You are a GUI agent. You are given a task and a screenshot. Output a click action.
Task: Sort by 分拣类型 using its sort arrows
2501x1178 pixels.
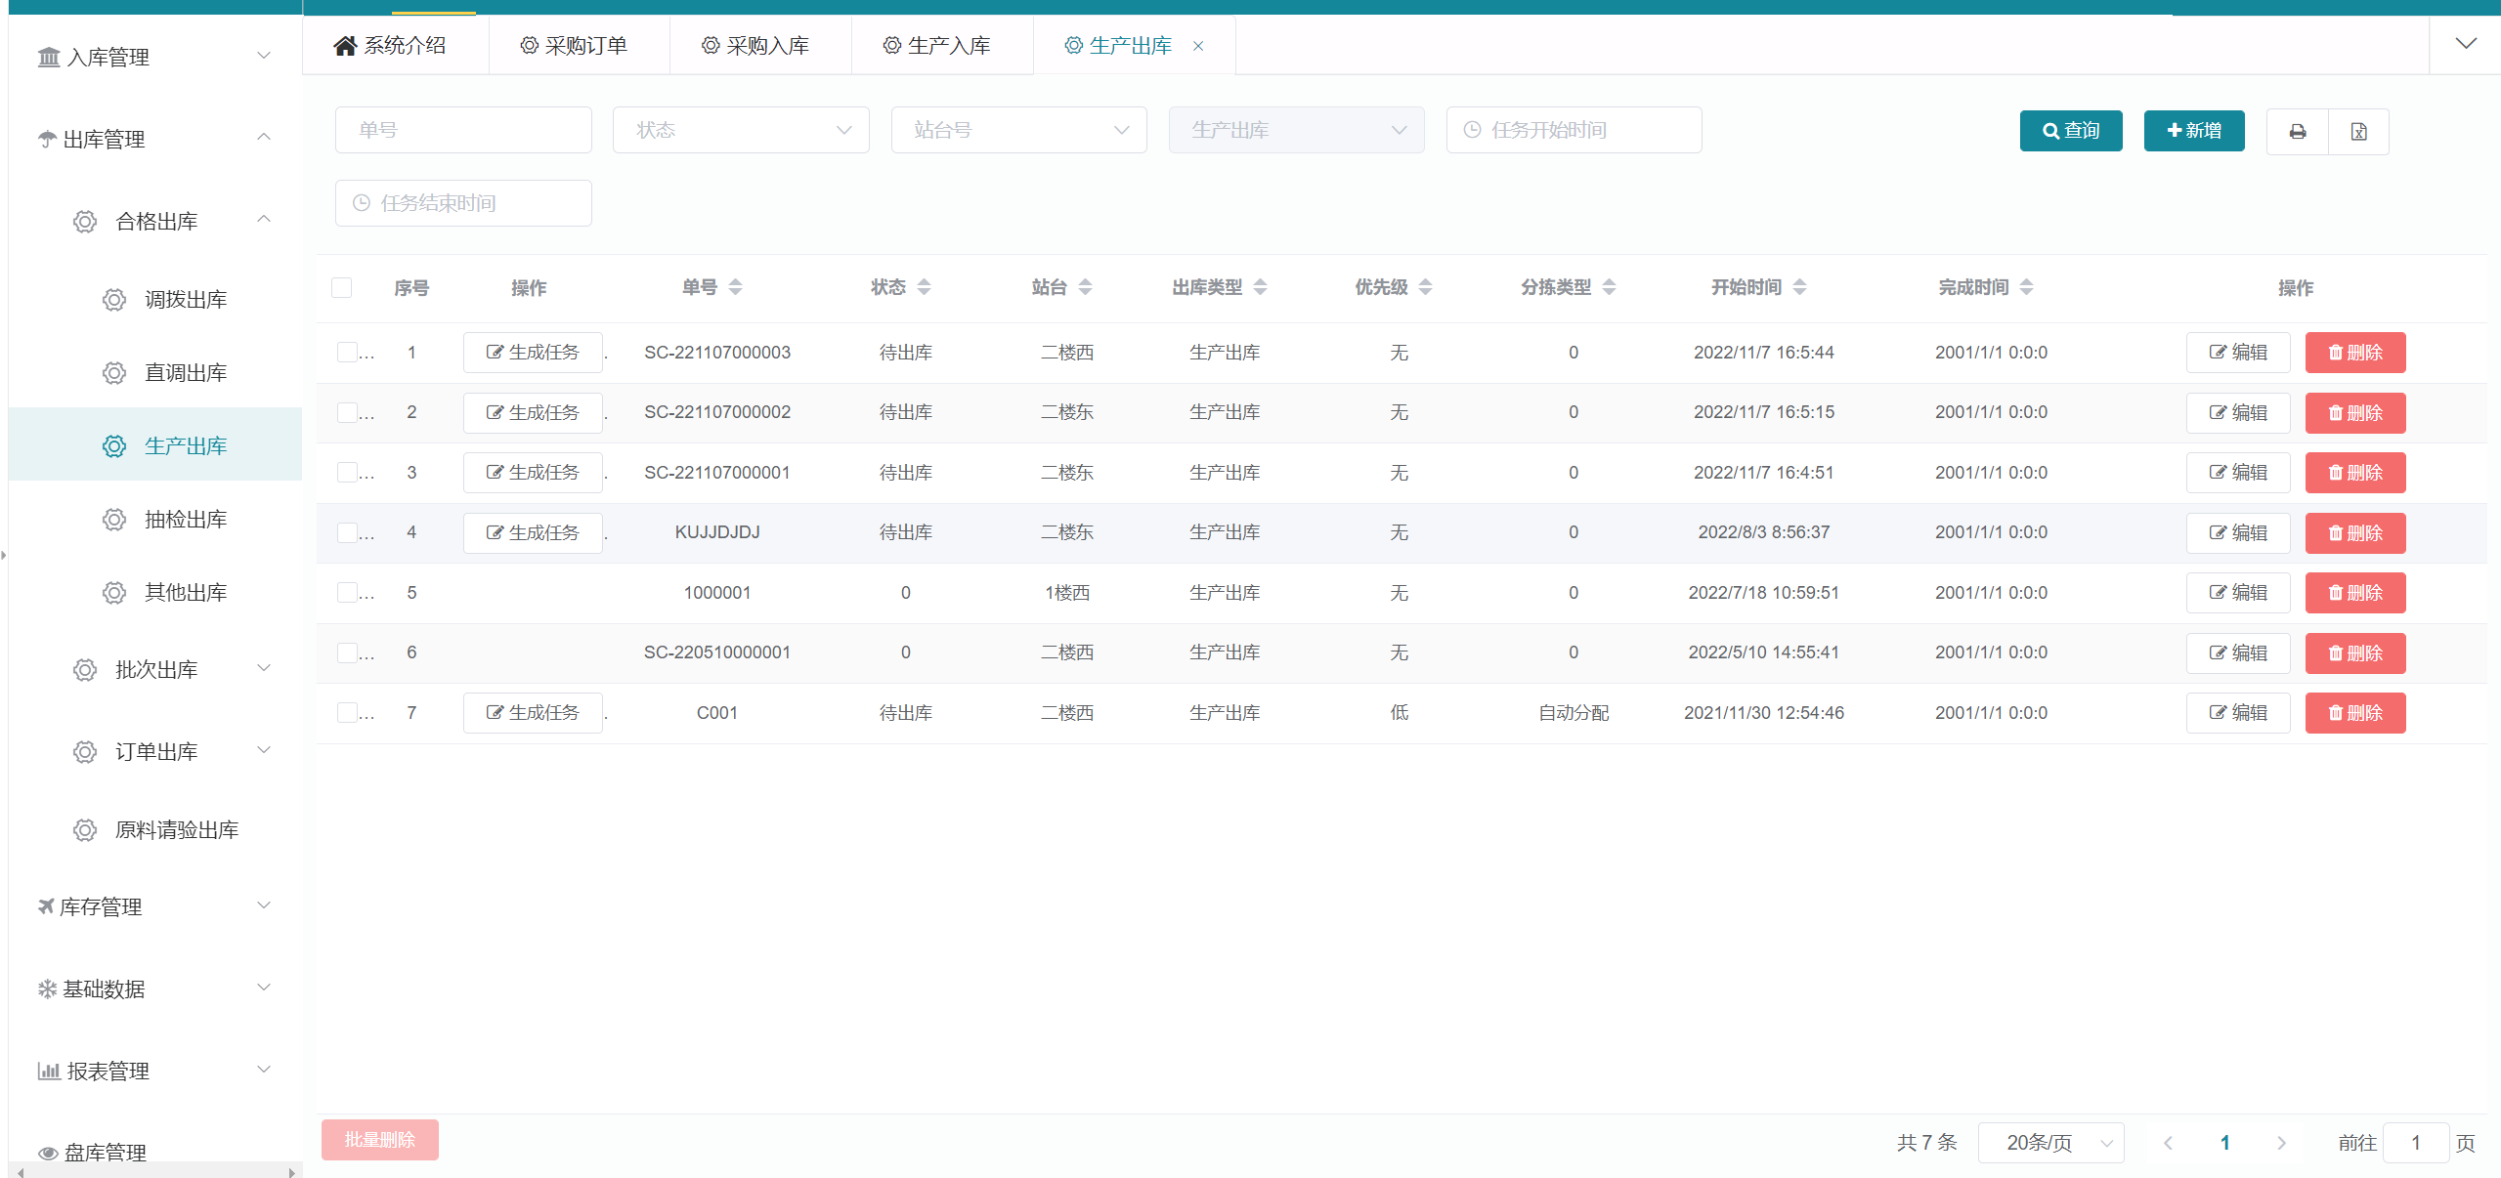1610,287
